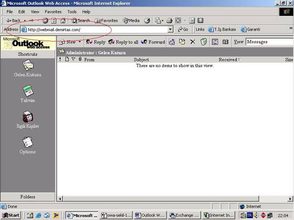Viewport: 294px width, 220px height.
Task: Open the Edit menu
Action: (22, 12)
